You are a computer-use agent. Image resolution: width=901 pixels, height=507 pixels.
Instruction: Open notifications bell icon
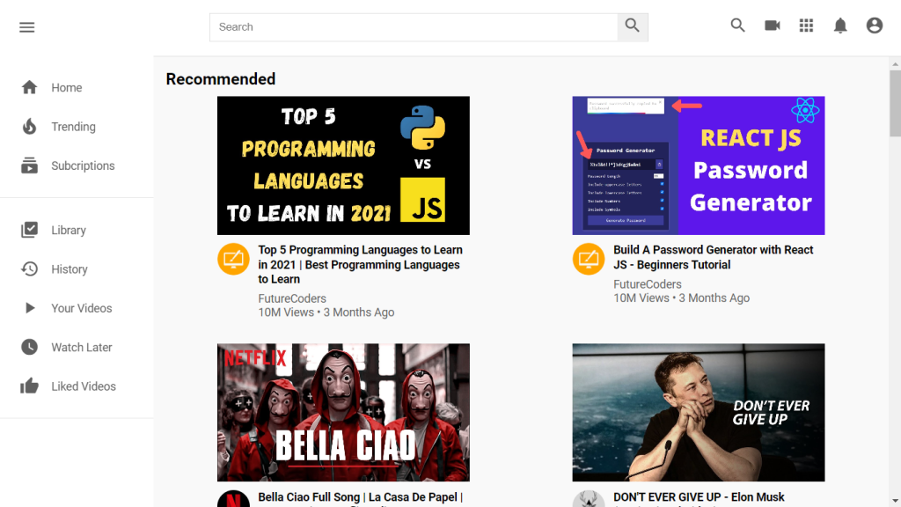pos(840,26)
